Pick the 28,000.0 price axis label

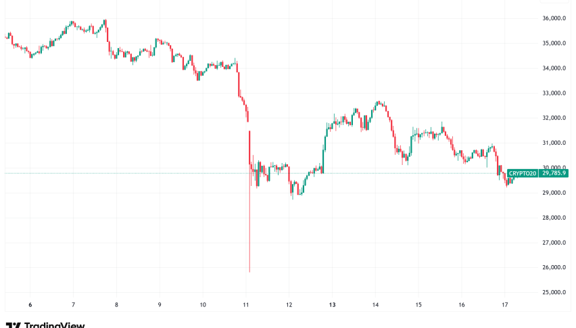[553, 218]
